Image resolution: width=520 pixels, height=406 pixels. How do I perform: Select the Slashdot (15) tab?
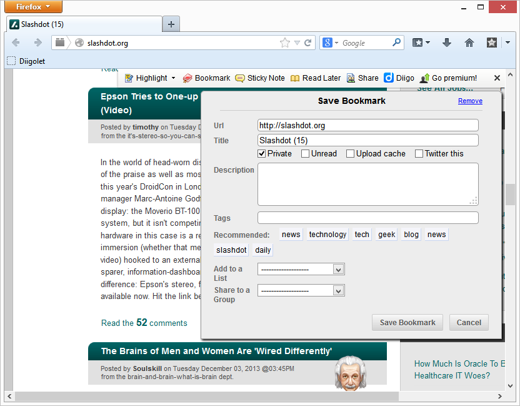pyautogui.click(x=84, y=24)
